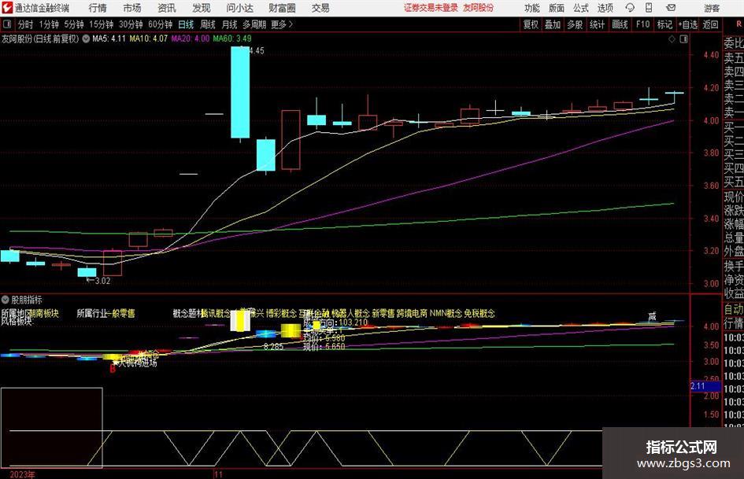The image size is (744, 479).
Task: Open the 多周期 multi-period view
Action: pos(254,24)
